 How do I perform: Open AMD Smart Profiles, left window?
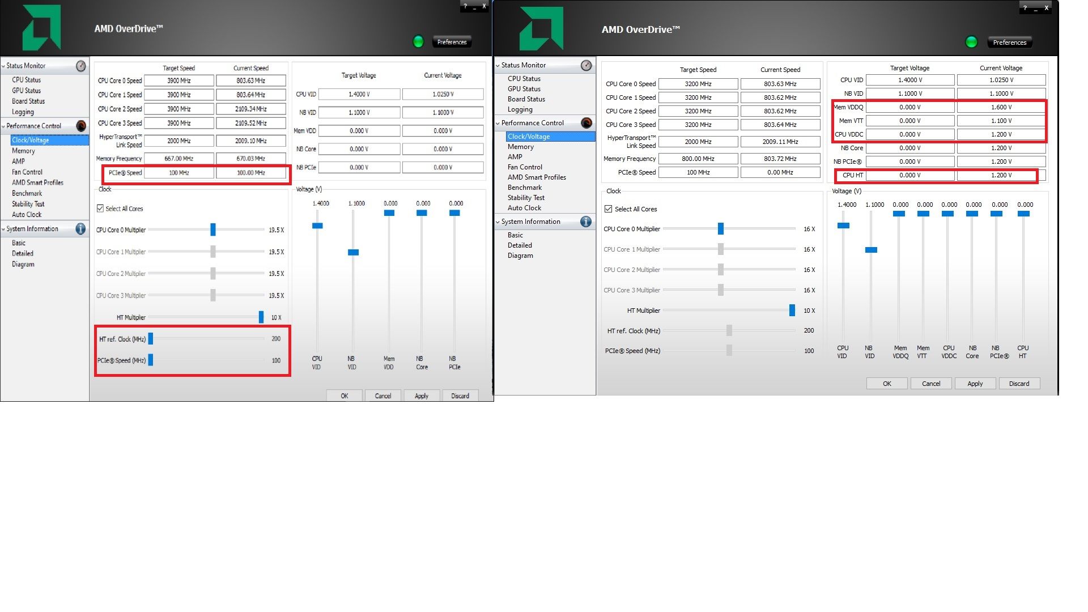37,182
